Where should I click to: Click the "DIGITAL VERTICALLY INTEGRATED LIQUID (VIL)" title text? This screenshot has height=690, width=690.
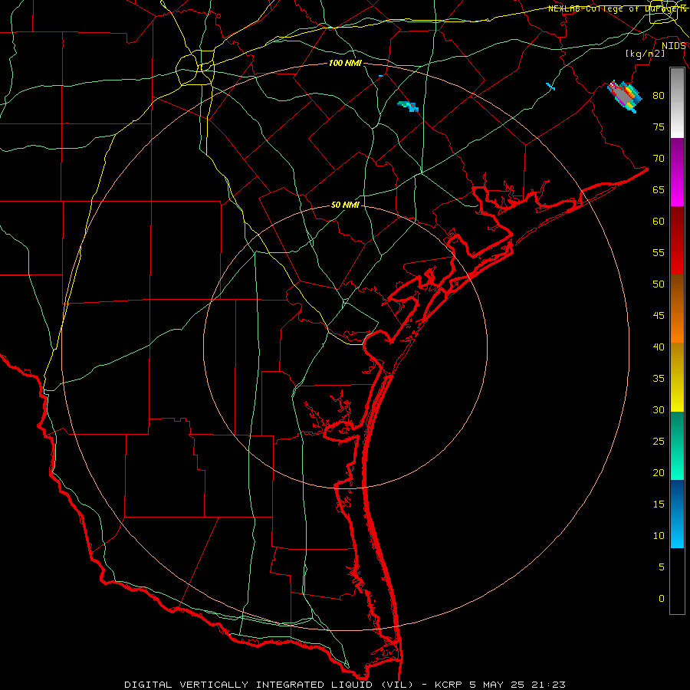[269, 685]
